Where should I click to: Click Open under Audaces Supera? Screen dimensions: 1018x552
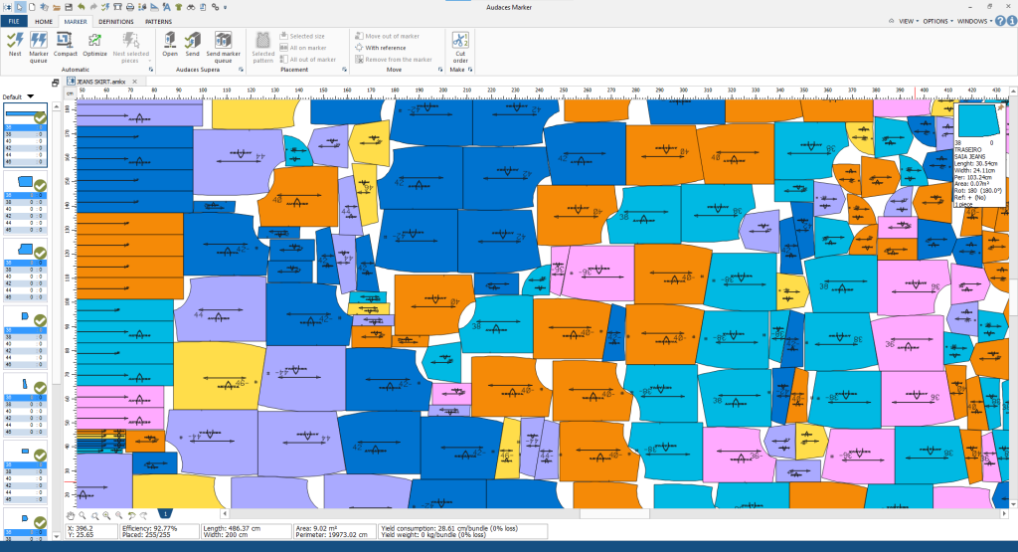(170, 45)
